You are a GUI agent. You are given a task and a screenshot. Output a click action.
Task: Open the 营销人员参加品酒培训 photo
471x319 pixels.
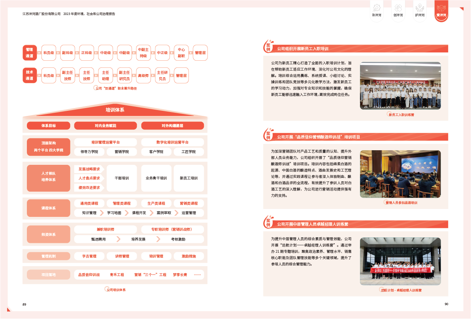(401, 173)
